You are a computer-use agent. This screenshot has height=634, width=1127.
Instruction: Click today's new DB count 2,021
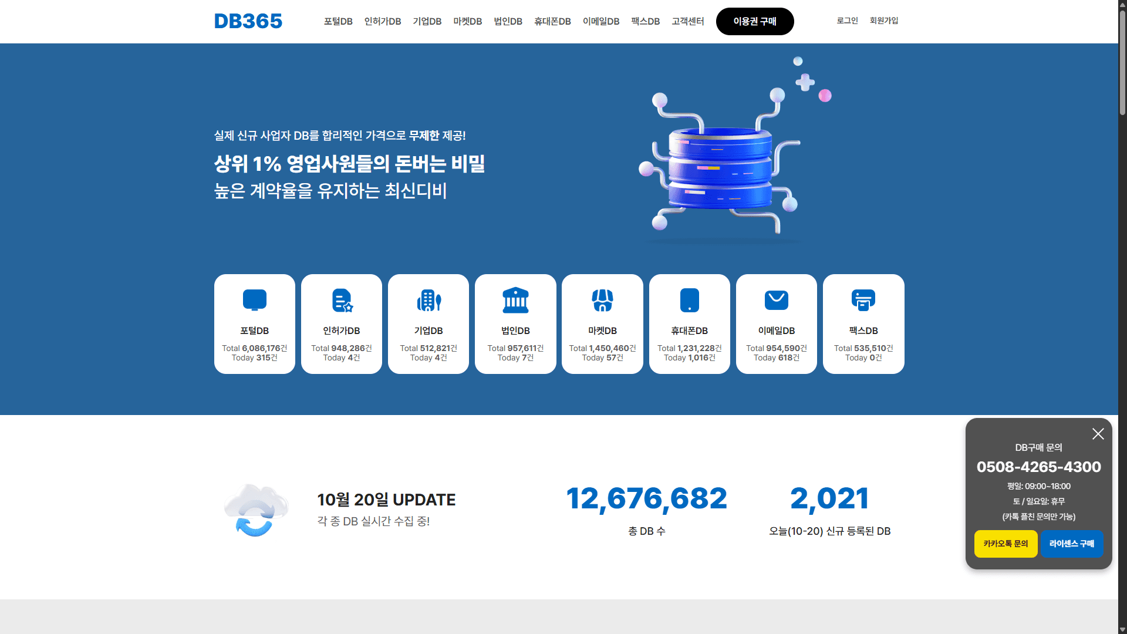coord(829,499)
